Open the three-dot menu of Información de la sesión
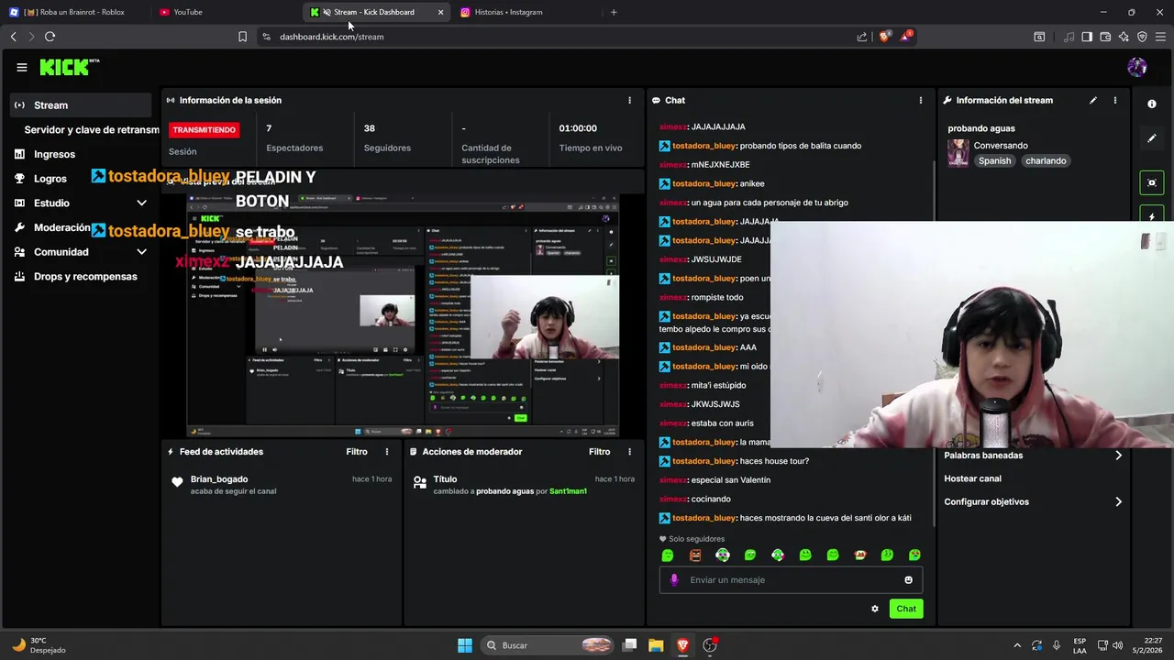Screen dimensions: 1174x660 tap(629, 100)
